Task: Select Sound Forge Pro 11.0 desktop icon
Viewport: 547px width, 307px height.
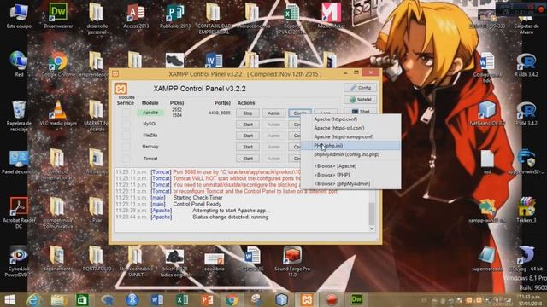Action: 292,262
